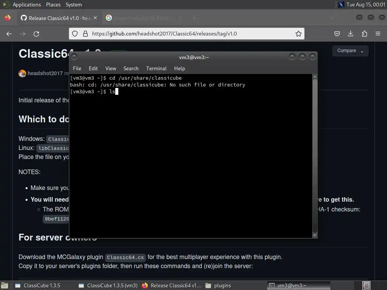Click the URL address bar
387x290 pixels.
point(187,34)
